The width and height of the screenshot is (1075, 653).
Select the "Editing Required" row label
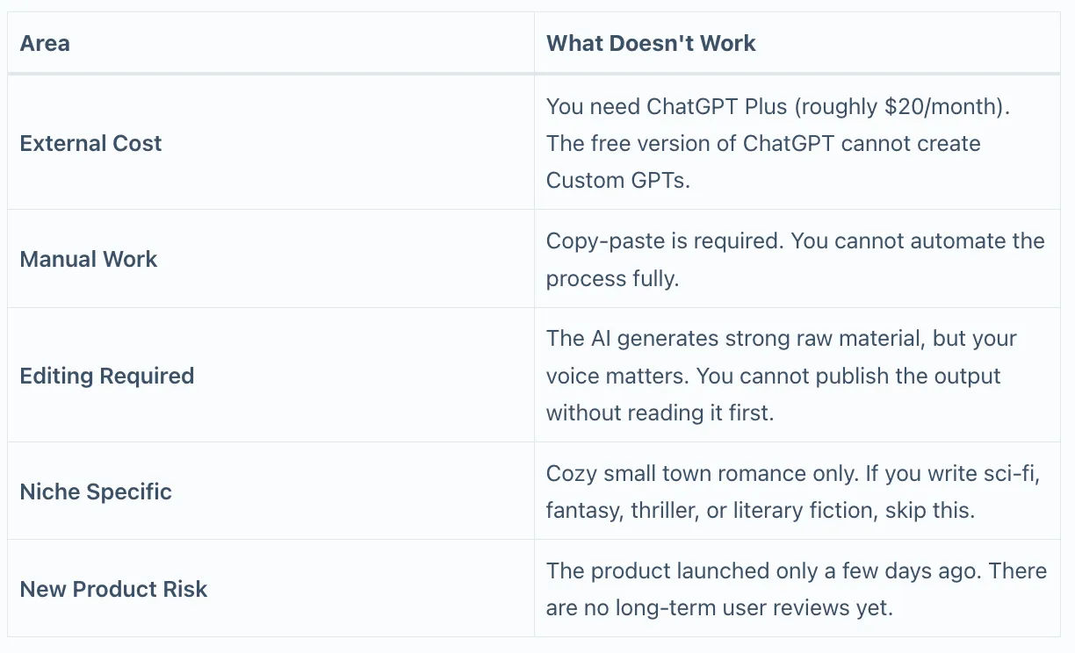click(107, 376)
